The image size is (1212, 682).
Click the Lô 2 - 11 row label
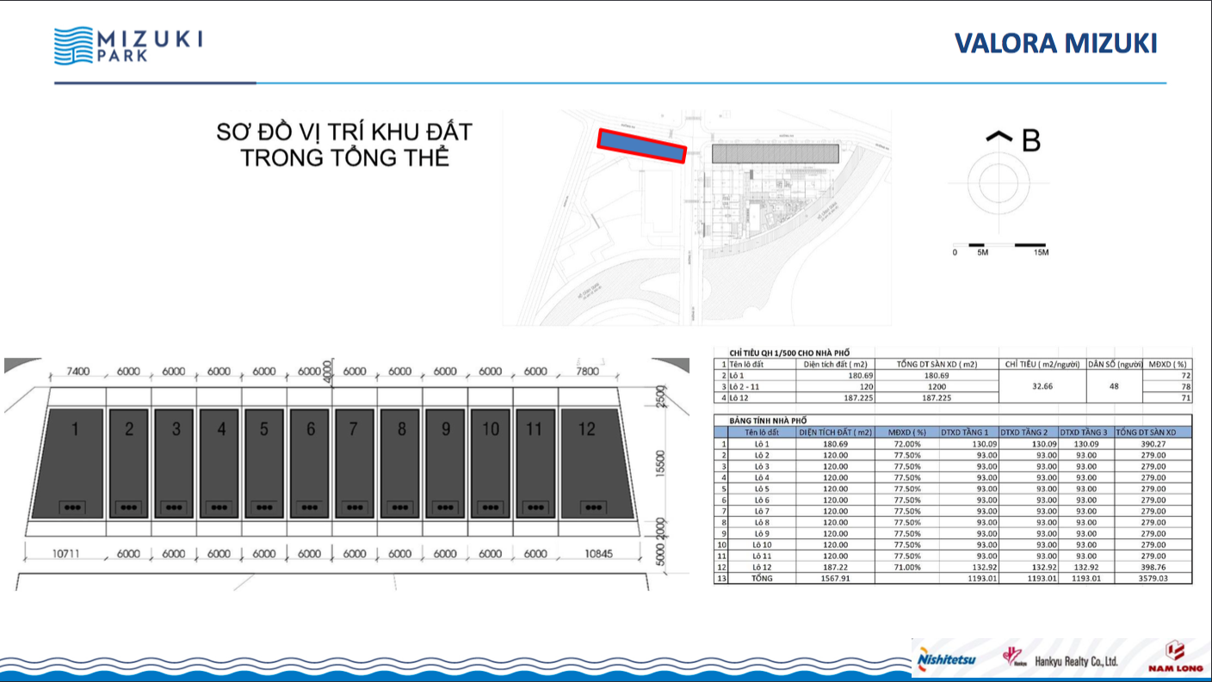(745, 386)
